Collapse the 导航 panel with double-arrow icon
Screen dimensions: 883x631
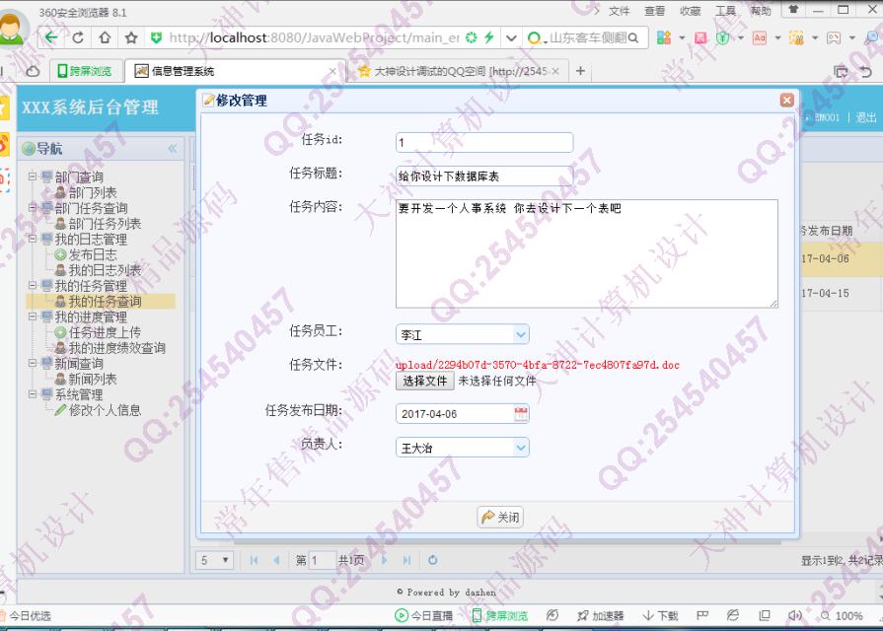pyautogui.click(x=173, y=149)
